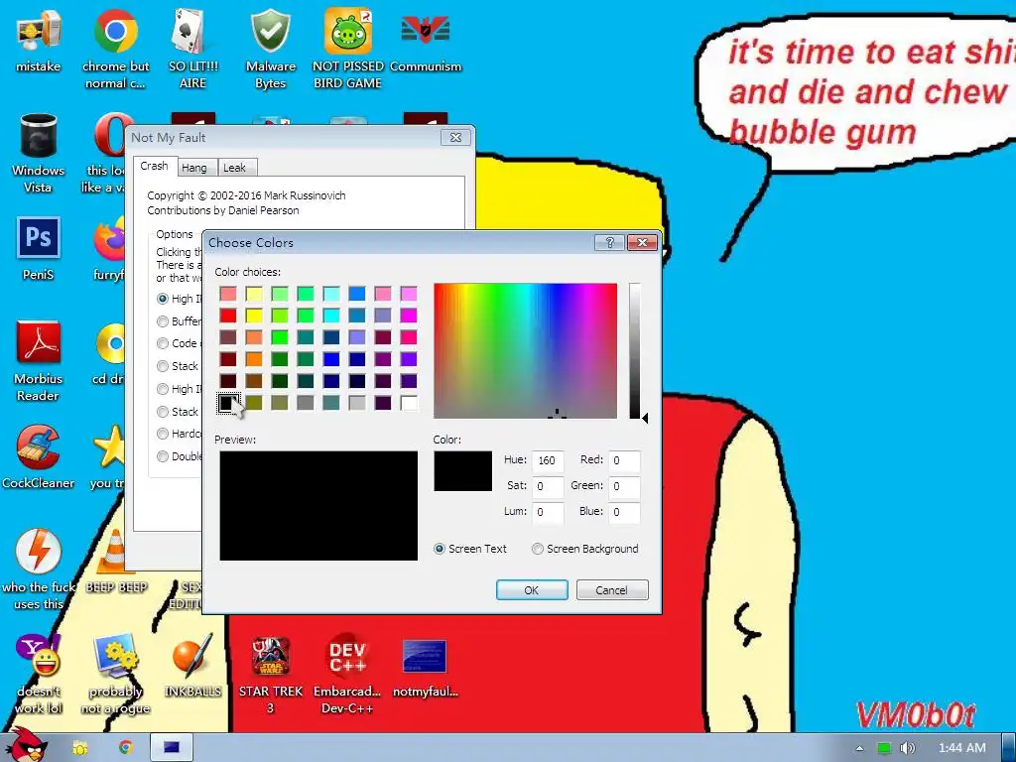Image resolution: width=1016 pixels, height=762 pixels.
Task: Pick the bright yellow swatch in second row
Action: pos(254,316)
